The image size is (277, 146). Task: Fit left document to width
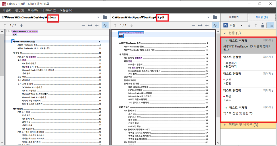pyautogui.click(x=90, y=25)
